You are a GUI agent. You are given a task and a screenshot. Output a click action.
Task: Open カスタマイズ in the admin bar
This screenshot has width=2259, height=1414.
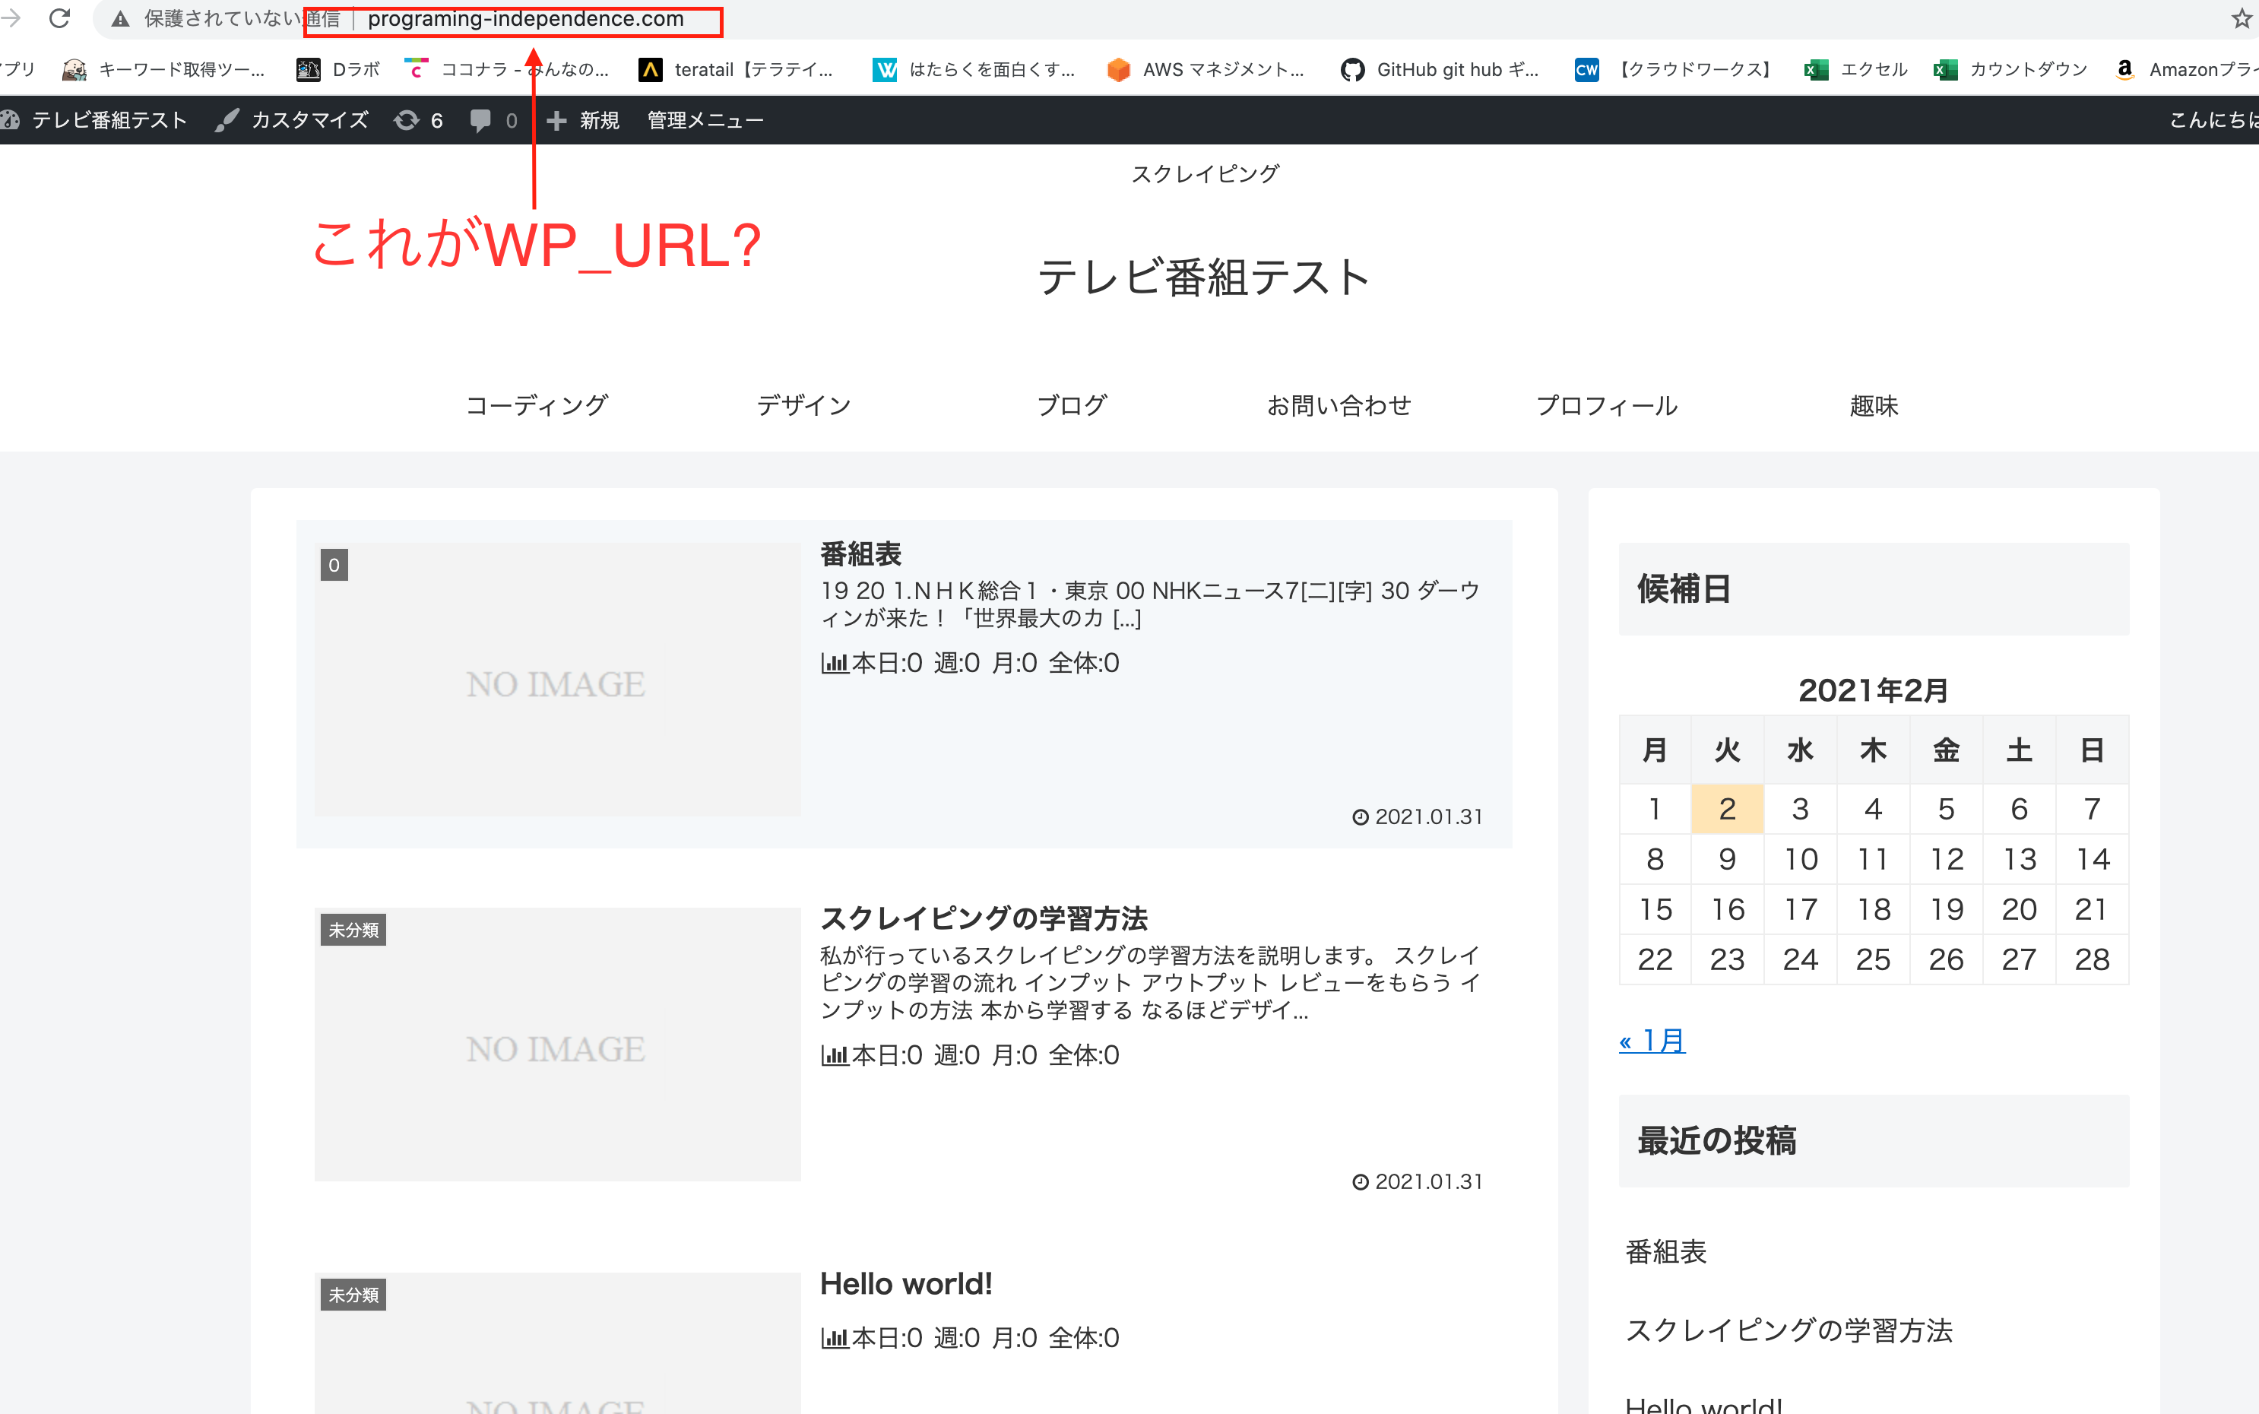click(x=292, y=119)
